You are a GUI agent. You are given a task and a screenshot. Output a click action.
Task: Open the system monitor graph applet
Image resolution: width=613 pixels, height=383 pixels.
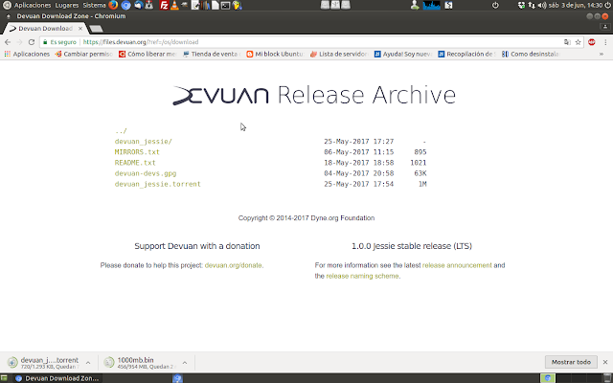pyautogui.click(x=431, y=5)
